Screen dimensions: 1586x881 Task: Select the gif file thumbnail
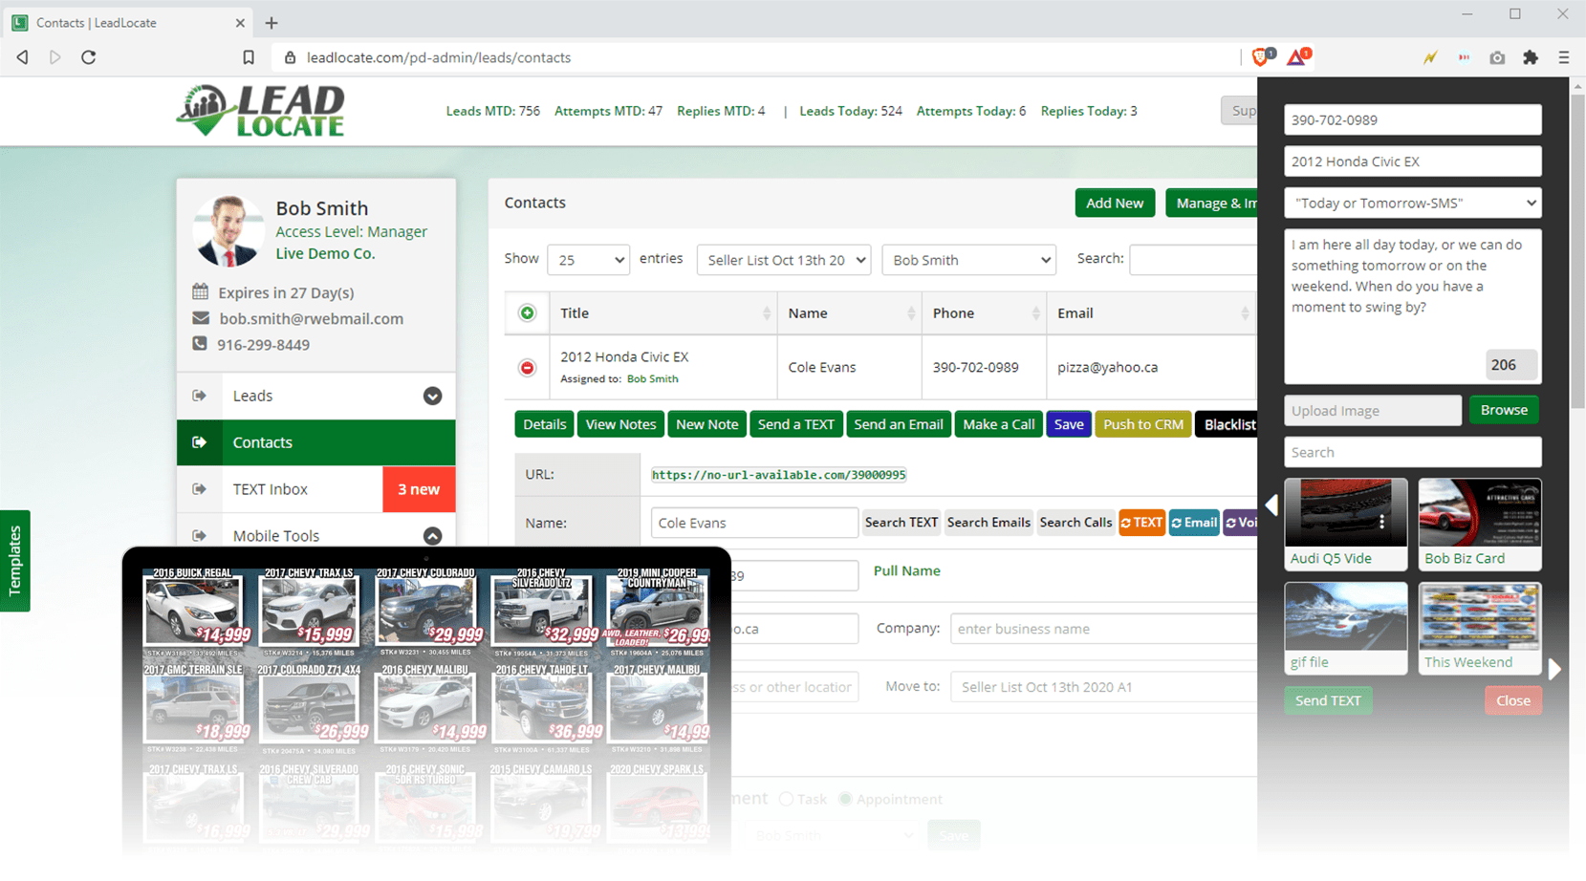pos(1345,628)
